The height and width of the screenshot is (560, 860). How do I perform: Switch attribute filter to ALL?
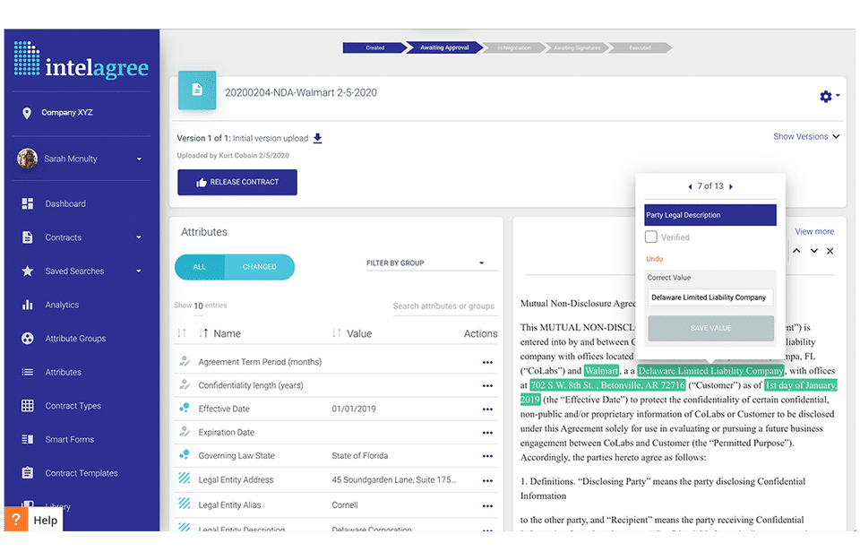click(x=200, y=267)
